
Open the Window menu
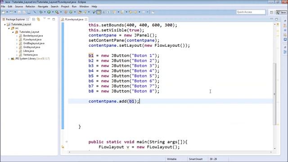click(84, 6)
